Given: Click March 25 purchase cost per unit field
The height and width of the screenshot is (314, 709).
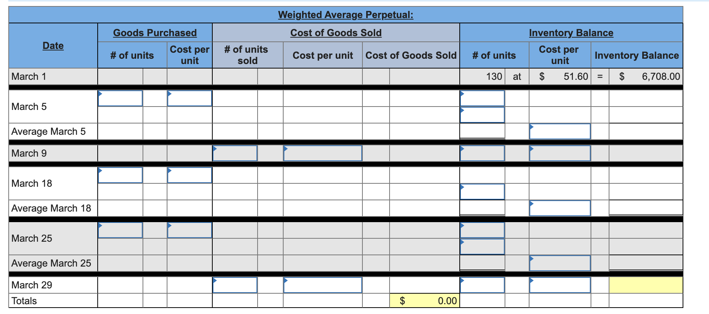Looking at the screenshot, I should [190, 230].
